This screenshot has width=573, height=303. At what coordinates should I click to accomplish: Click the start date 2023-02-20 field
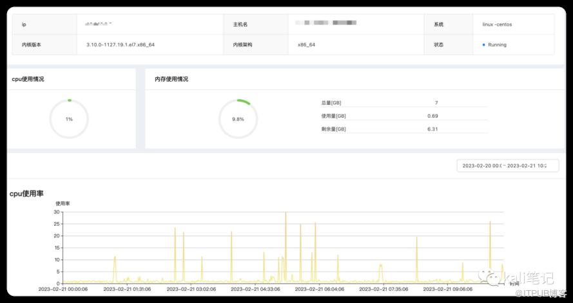[483, 165]
